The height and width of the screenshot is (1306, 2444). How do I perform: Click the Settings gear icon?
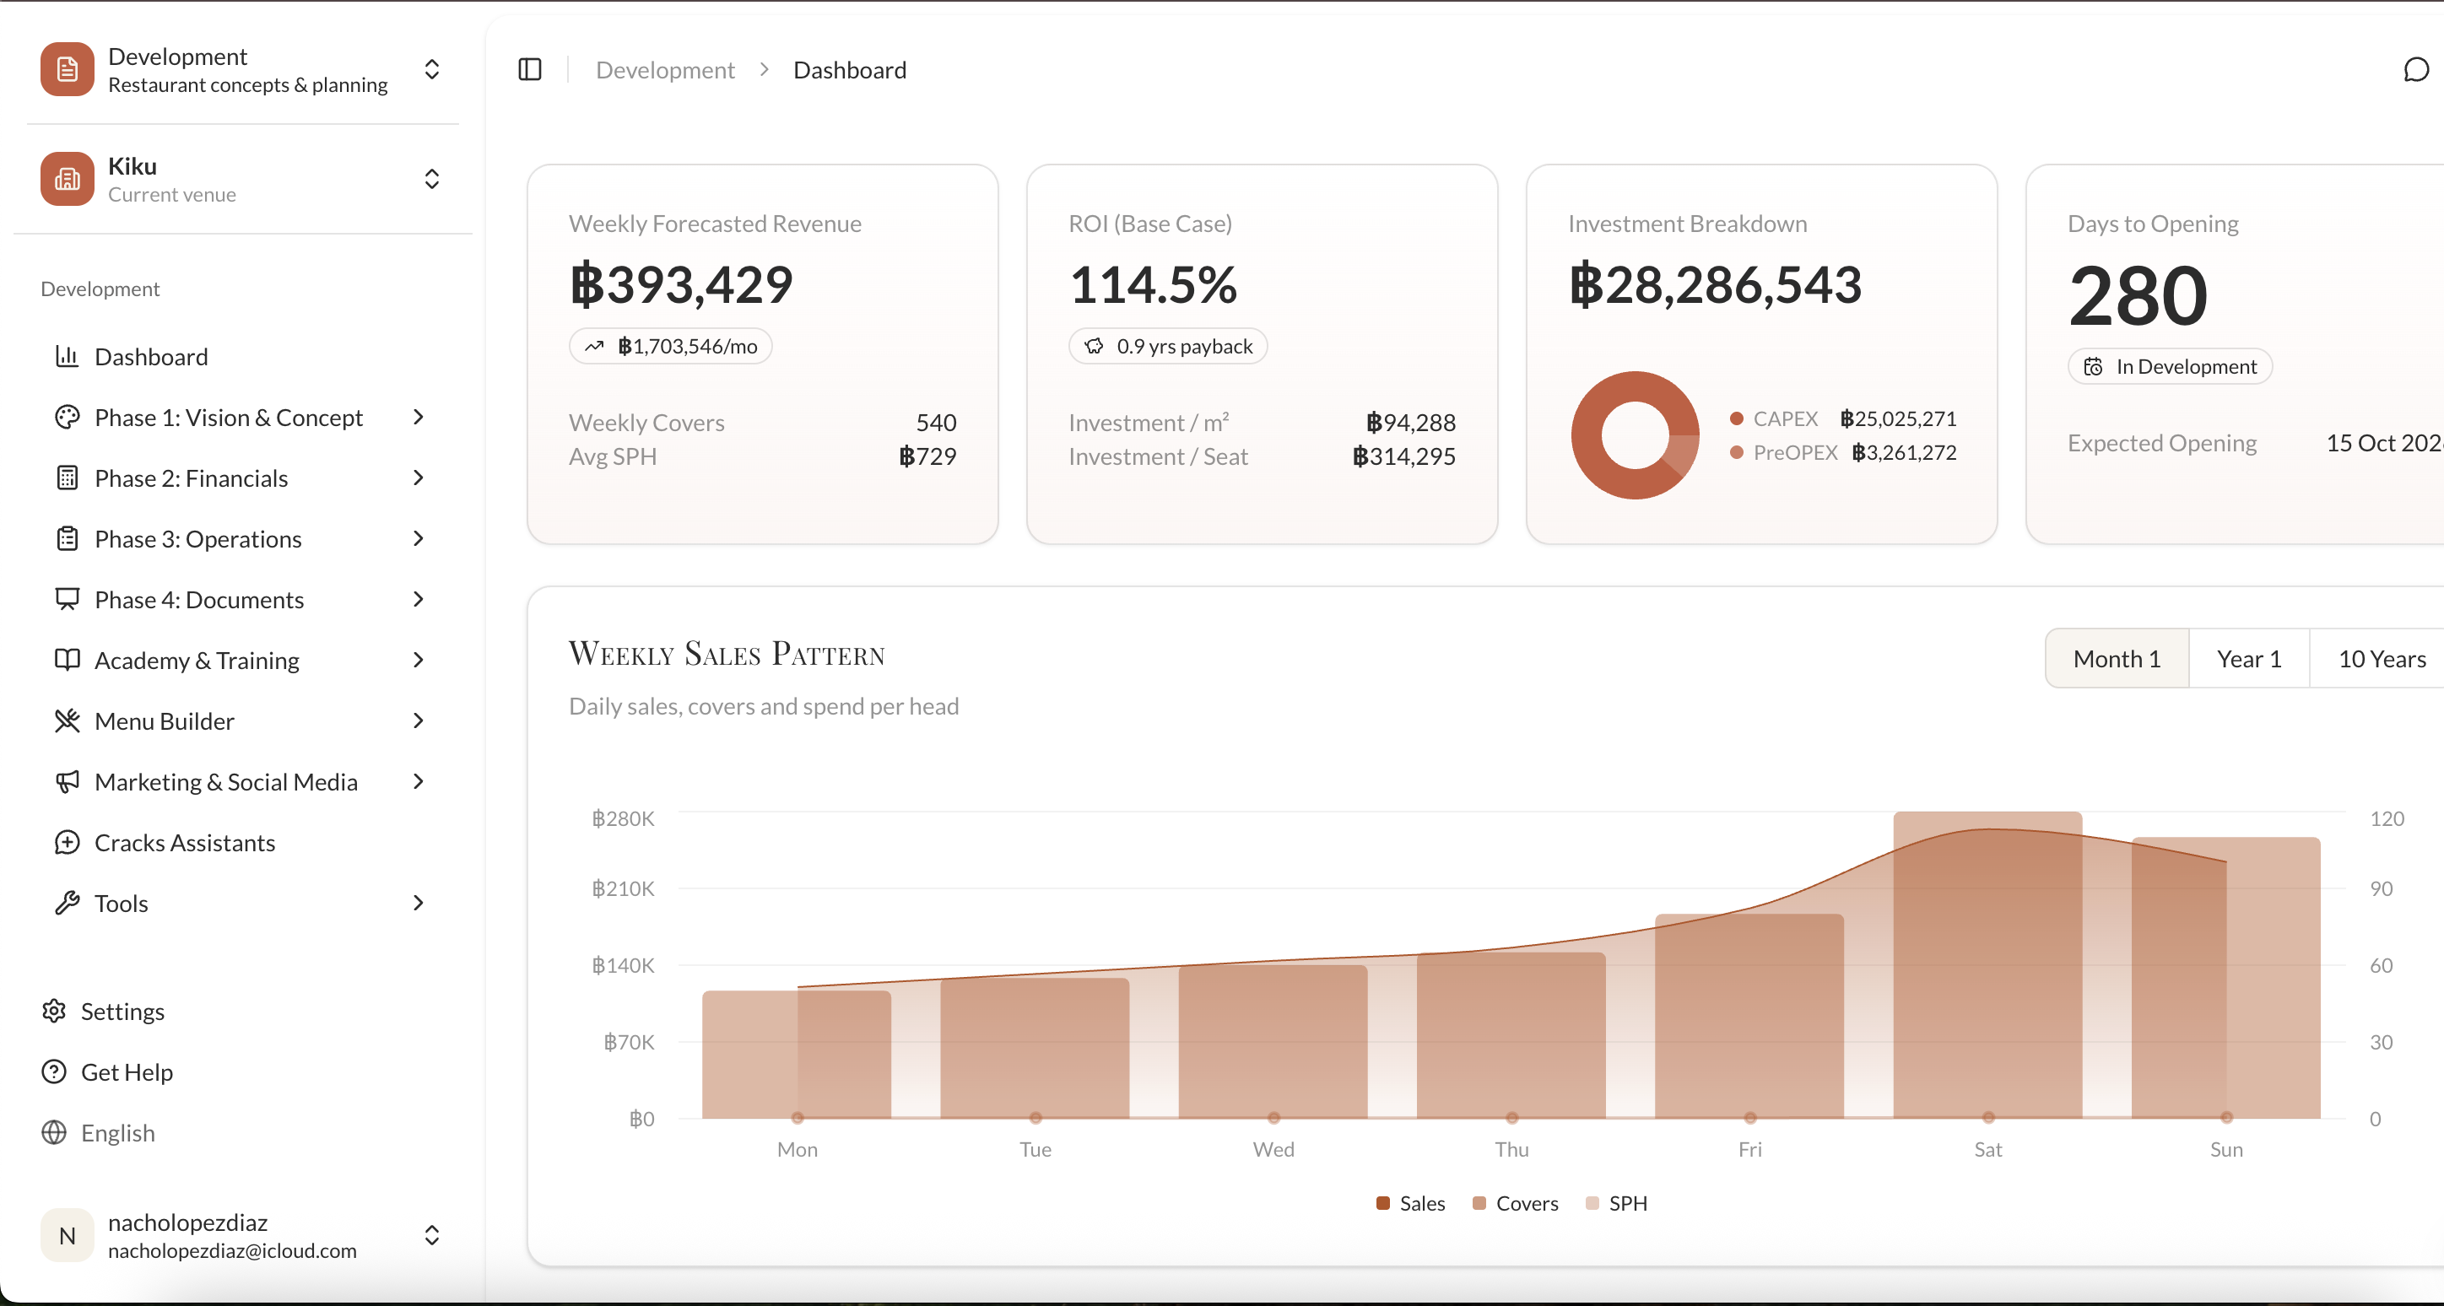tap(54, 1011)
